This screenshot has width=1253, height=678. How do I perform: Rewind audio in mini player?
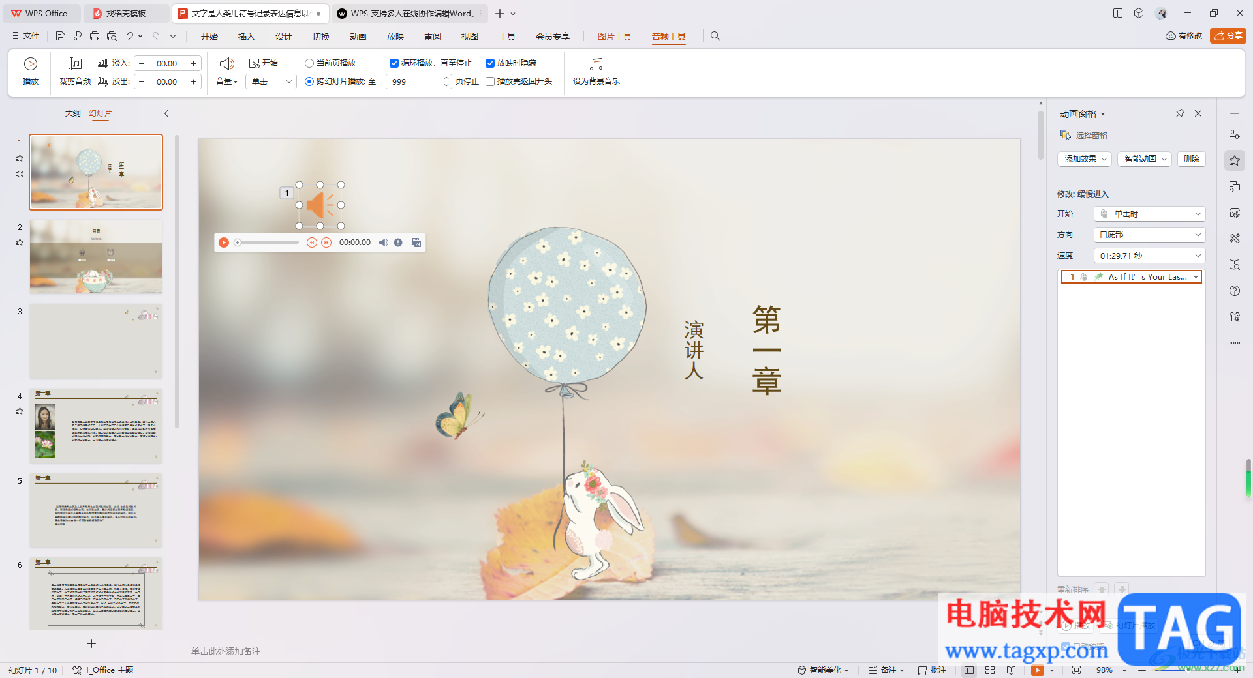pos(312,243)
